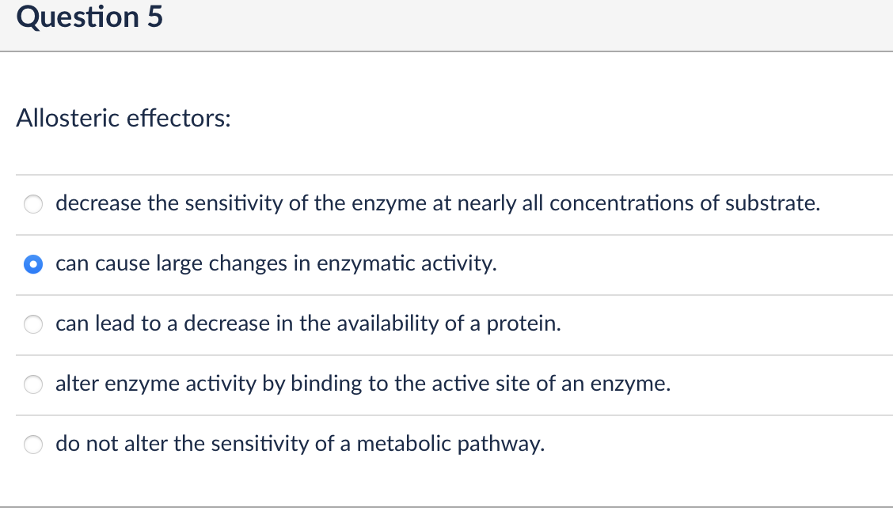Select 'alter enzyme activity by binding' answer
This screenshot has height=511, width=893.
click(363, 384)
